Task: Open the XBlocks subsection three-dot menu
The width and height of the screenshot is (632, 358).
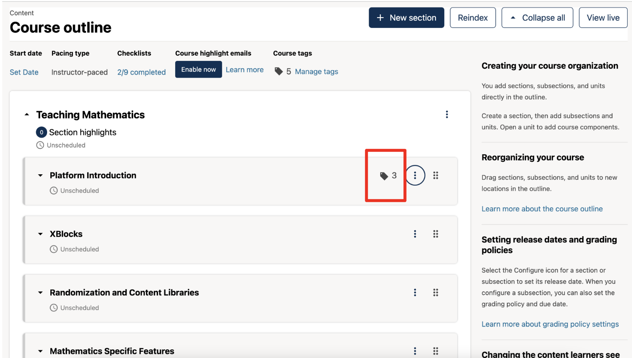Action: coord(415,234)
